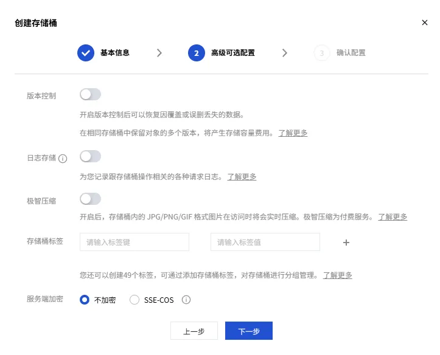Click the plus icon to add tag

coord(346,242)
